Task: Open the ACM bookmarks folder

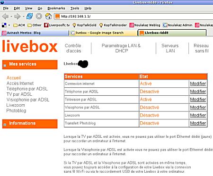Action: (19, 25)
